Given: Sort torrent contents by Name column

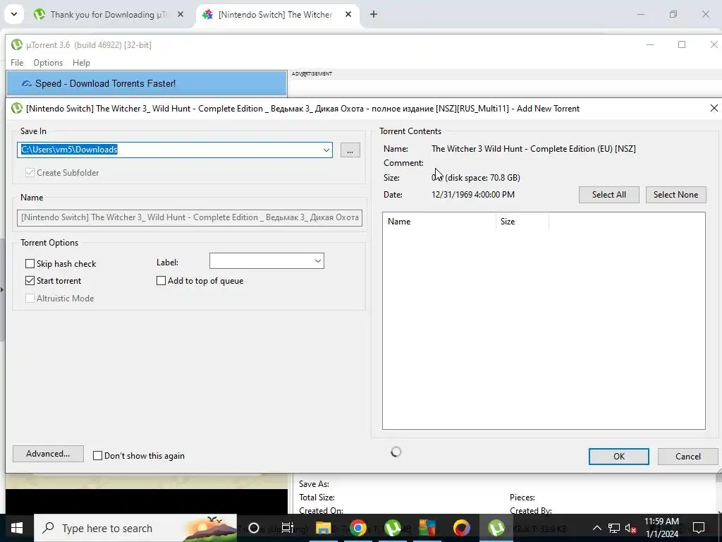Looking at the screenshot, I should [439, 222].
